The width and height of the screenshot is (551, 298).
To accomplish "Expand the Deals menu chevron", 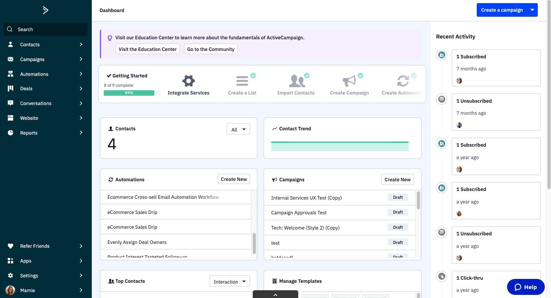I will click(x=81, y=88).
